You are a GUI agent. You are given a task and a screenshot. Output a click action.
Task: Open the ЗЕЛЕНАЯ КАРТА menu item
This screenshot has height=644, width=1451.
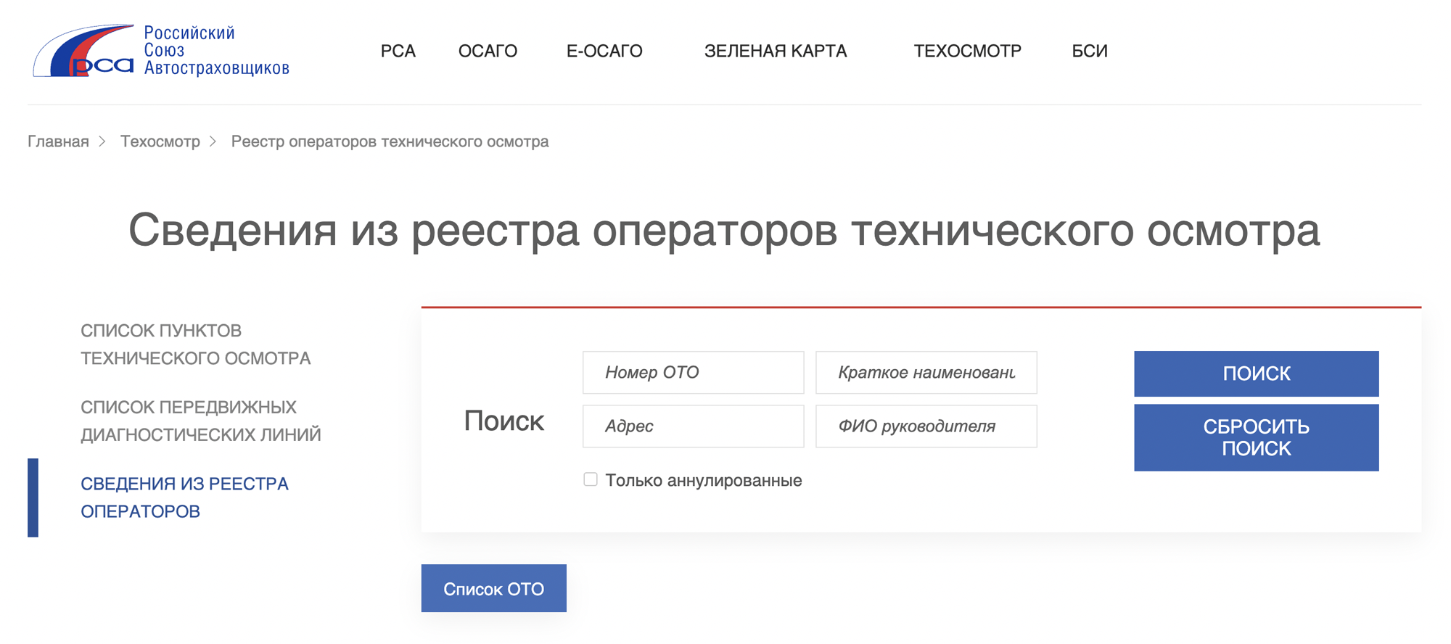[776, 51]
